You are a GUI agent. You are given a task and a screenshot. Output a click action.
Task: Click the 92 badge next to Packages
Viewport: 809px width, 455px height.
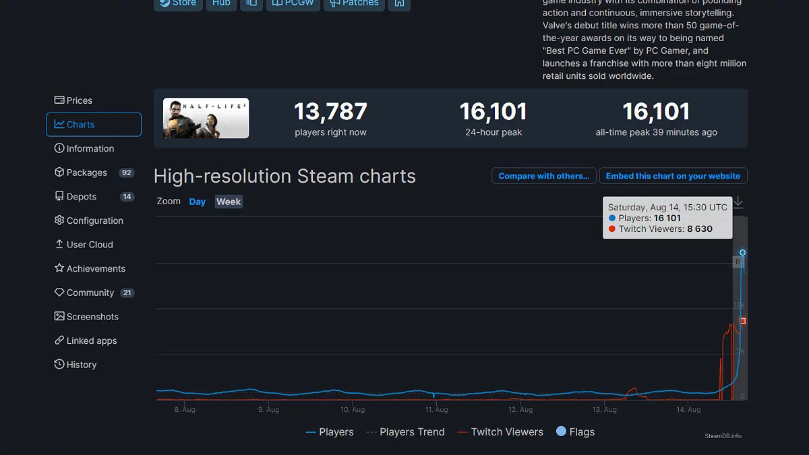pos(126,173)
